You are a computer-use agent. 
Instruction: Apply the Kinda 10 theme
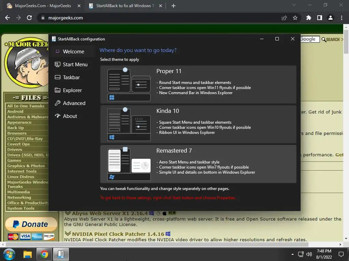(x=198, y=124)
